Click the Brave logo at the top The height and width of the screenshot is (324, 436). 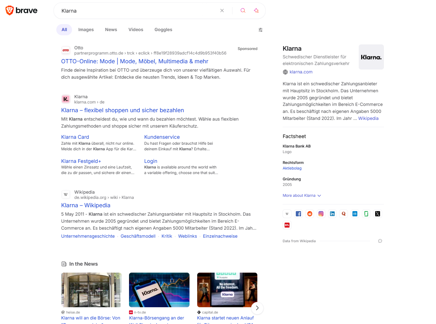21,10
